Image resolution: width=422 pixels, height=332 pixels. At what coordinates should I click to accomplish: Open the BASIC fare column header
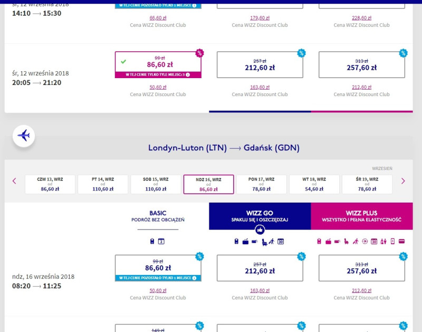coord(158,216)
